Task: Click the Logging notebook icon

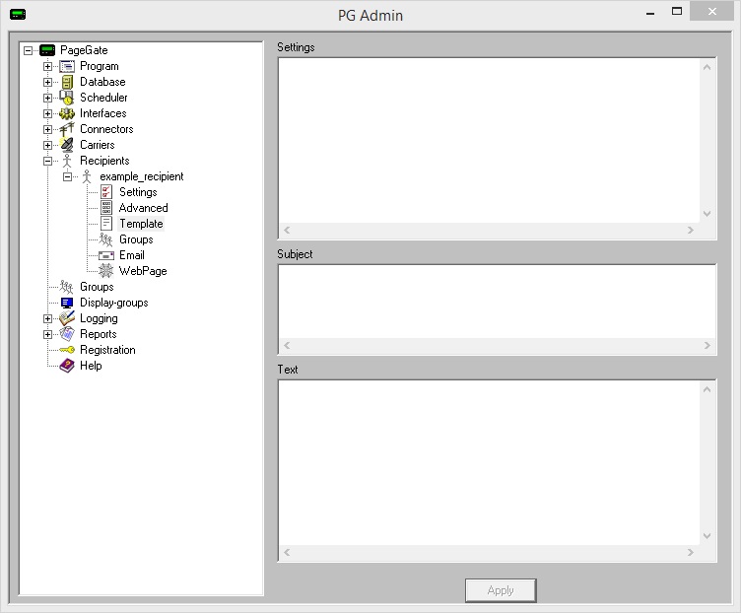Action: 67,318
